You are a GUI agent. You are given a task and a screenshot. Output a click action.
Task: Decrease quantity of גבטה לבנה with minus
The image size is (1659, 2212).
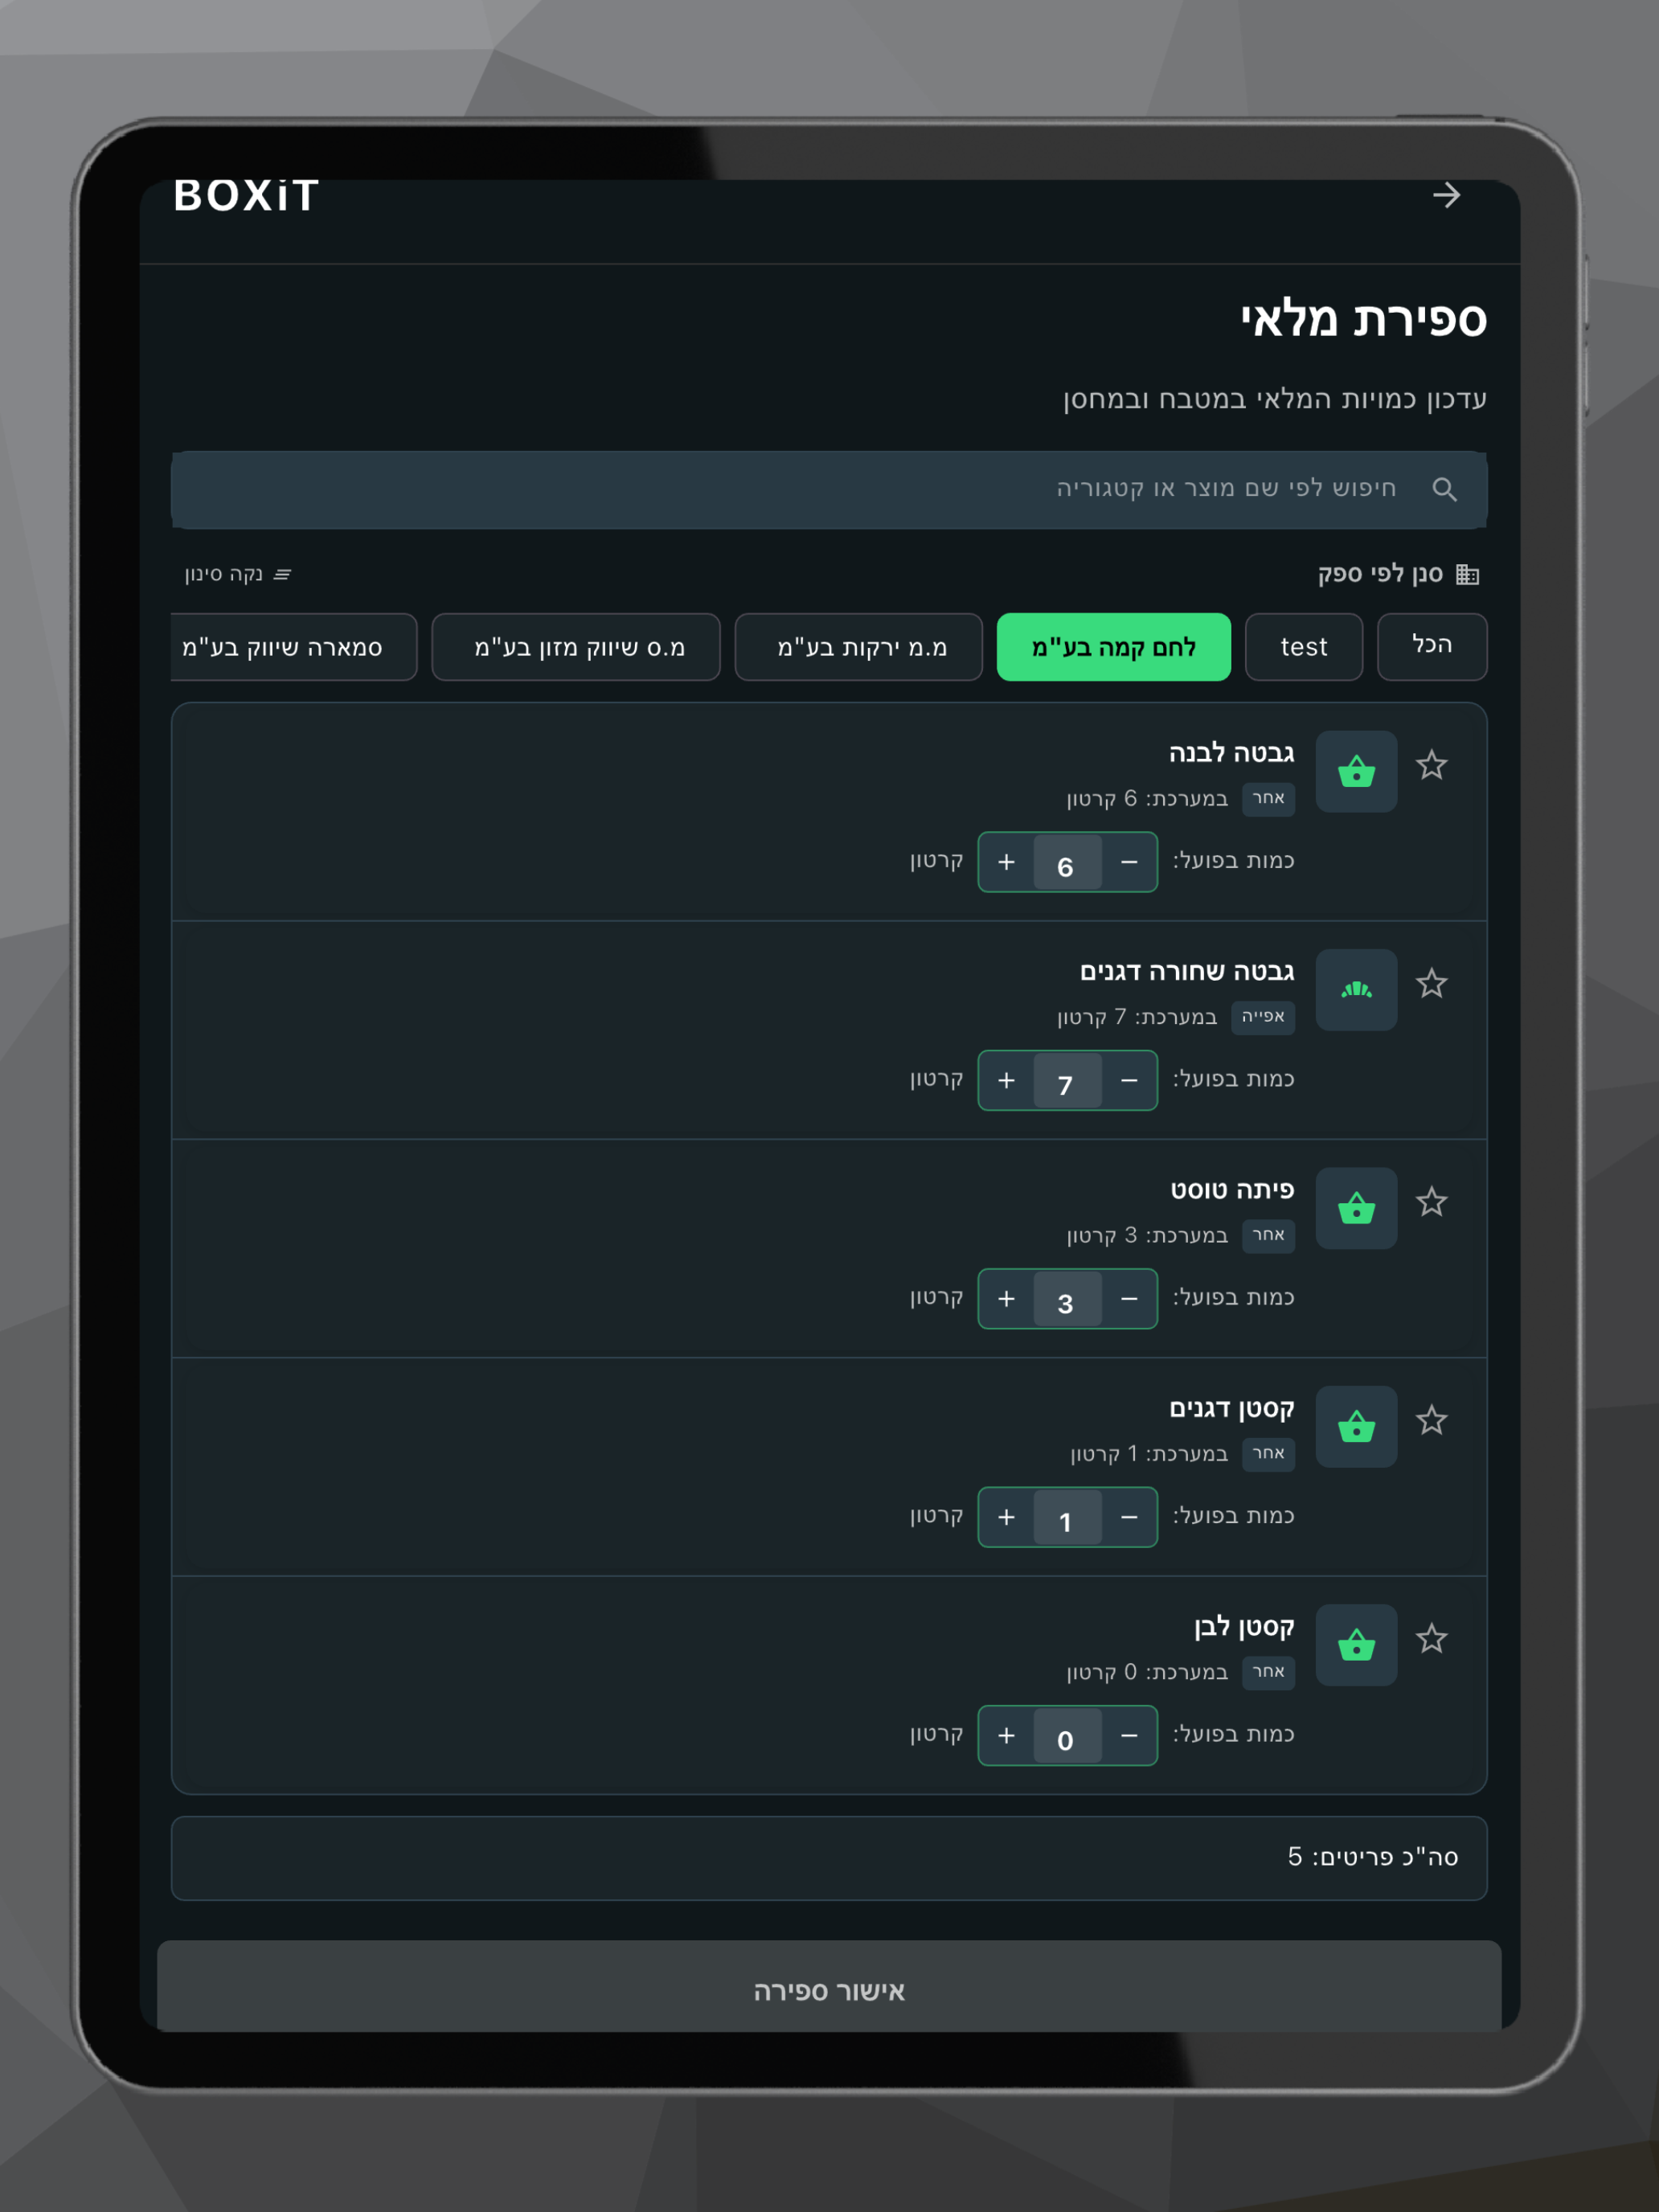1129,862
